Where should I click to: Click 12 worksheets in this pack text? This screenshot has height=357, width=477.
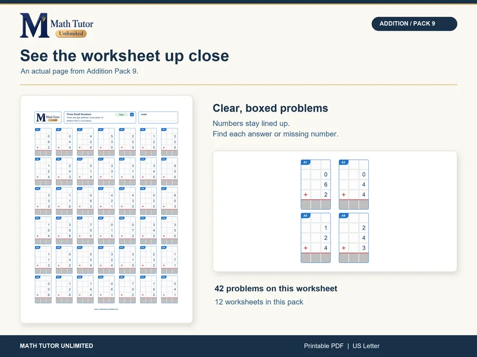tap(259, 302)
